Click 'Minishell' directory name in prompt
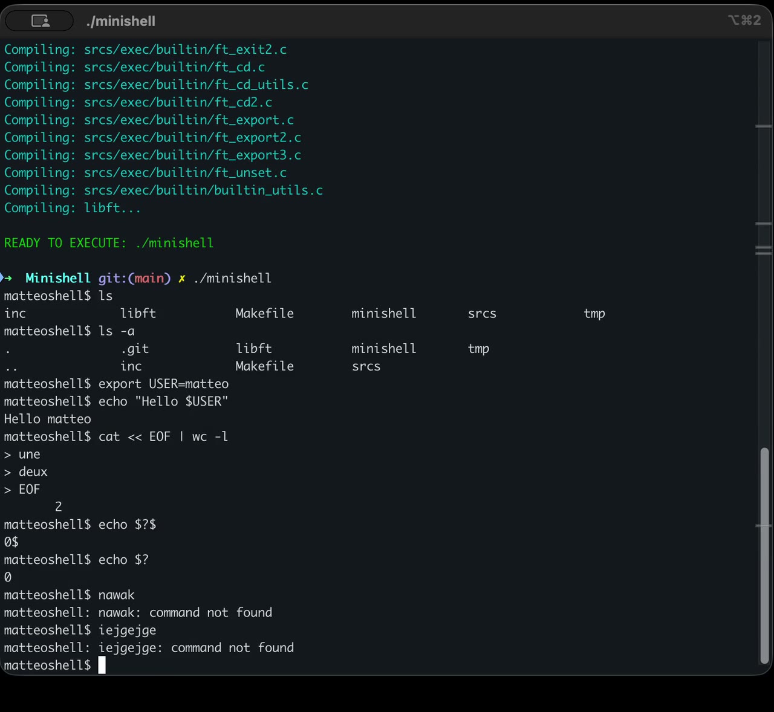Screen dimensions: 774x712 click(58, 278)
